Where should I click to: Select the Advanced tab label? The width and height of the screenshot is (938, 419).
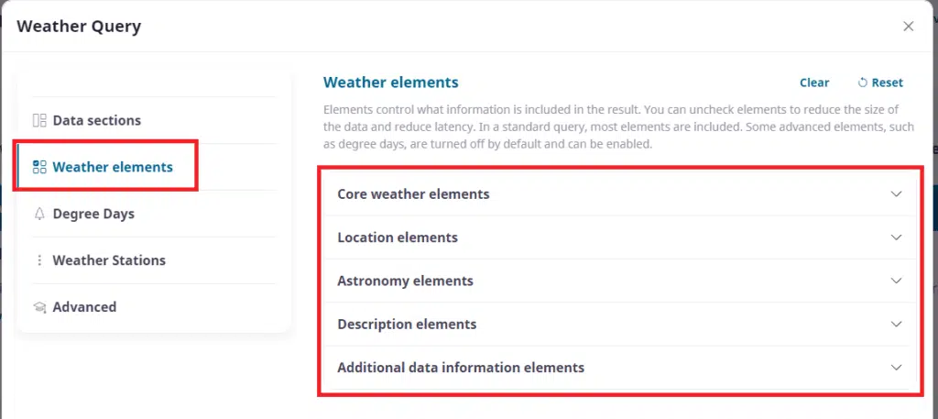84,307
